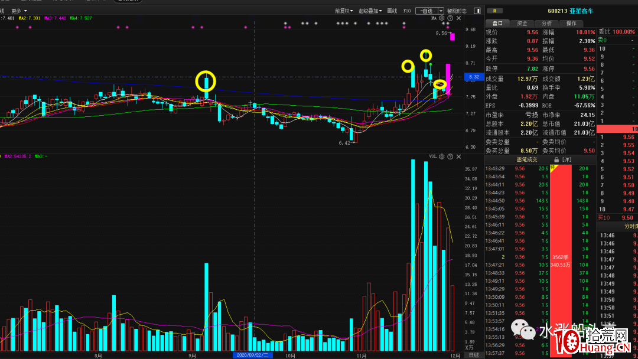
Task: Click the 总市值 21.03亿 value
Action: pos(584,123)
